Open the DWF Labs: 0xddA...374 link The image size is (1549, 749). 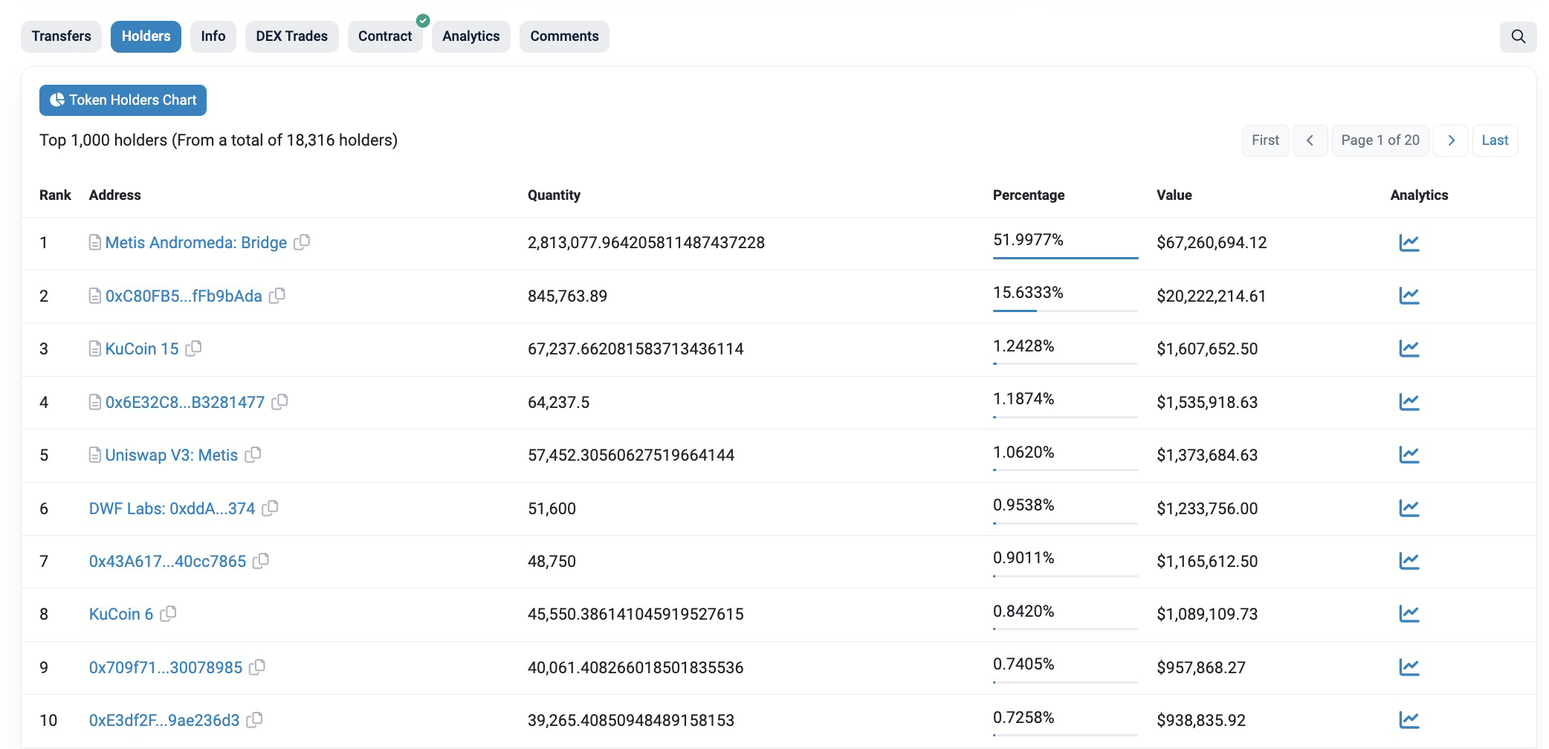pos(172,509)
